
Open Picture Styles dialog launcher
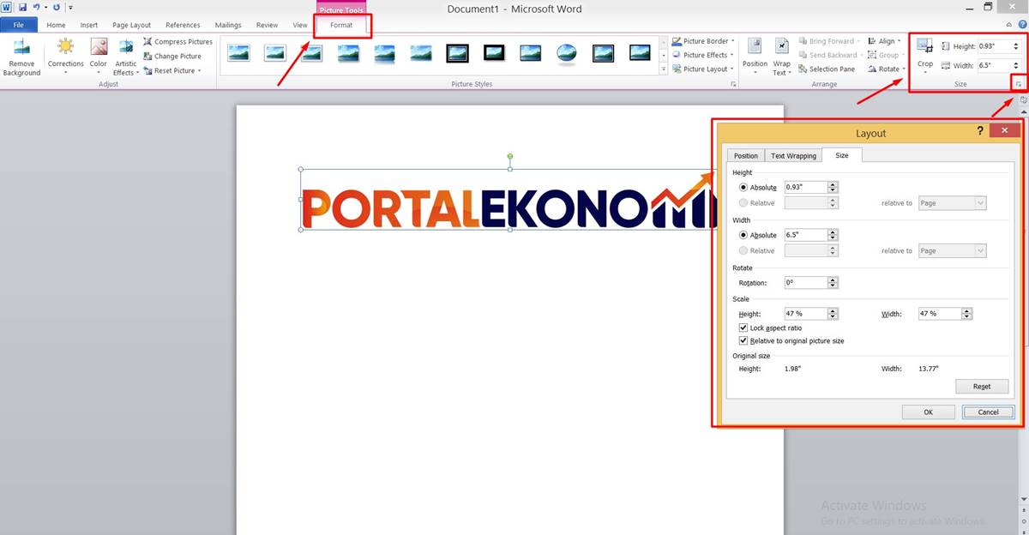(x=733, y=84)
